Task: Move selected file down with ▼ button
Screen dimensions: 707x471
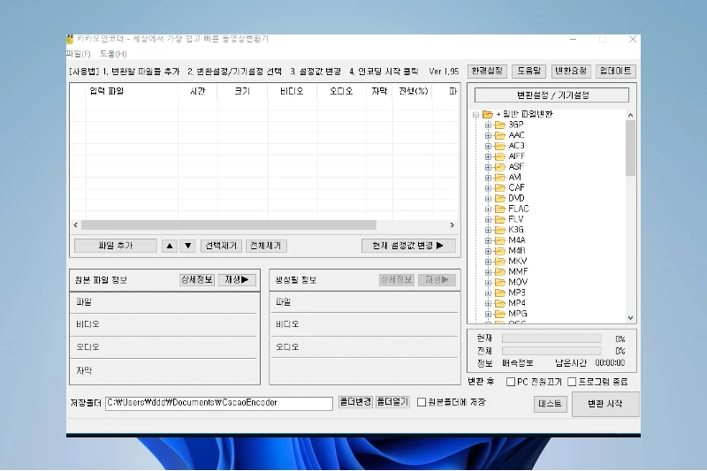Action: click(x=187, y=246)
